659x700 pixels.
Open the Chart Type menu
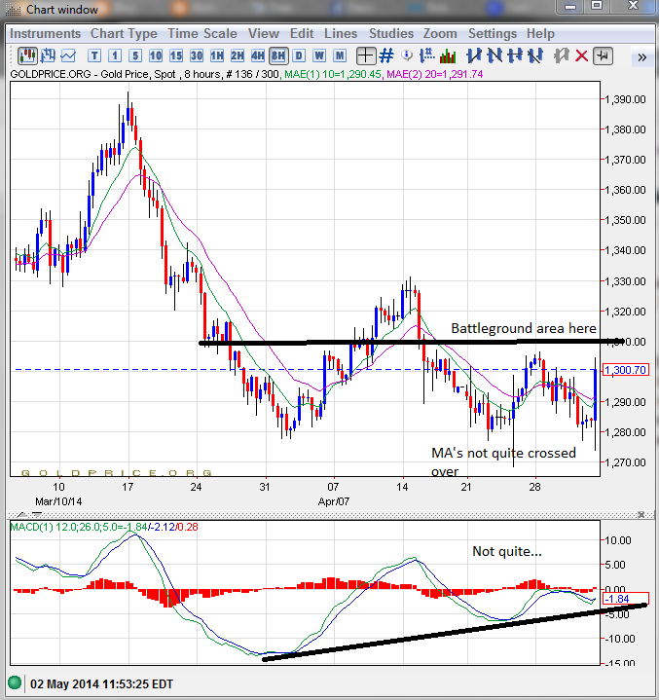coord(124,33)
